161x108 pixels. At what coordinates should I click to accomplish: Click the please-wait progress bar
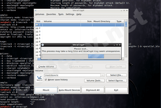coord(81,56)
